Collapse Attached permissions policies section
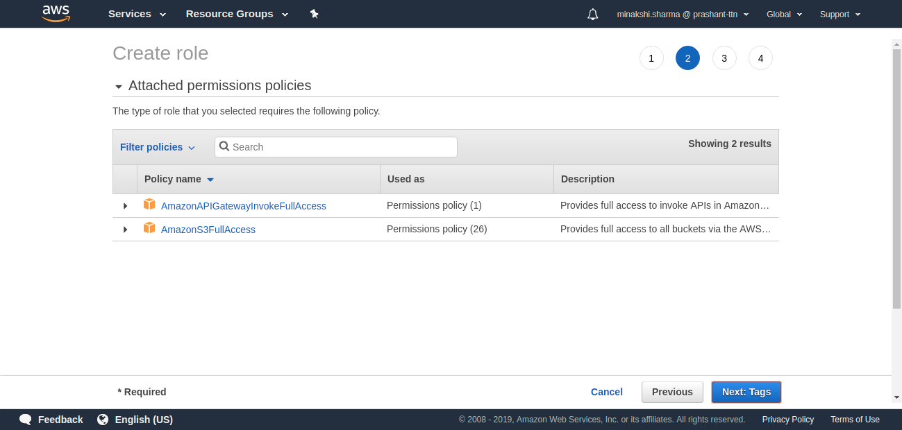The image size is (902, 430). 119,87
